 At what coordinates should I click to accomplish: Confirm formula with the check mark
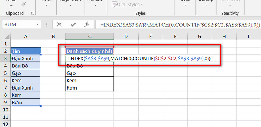tap(73, 25)
